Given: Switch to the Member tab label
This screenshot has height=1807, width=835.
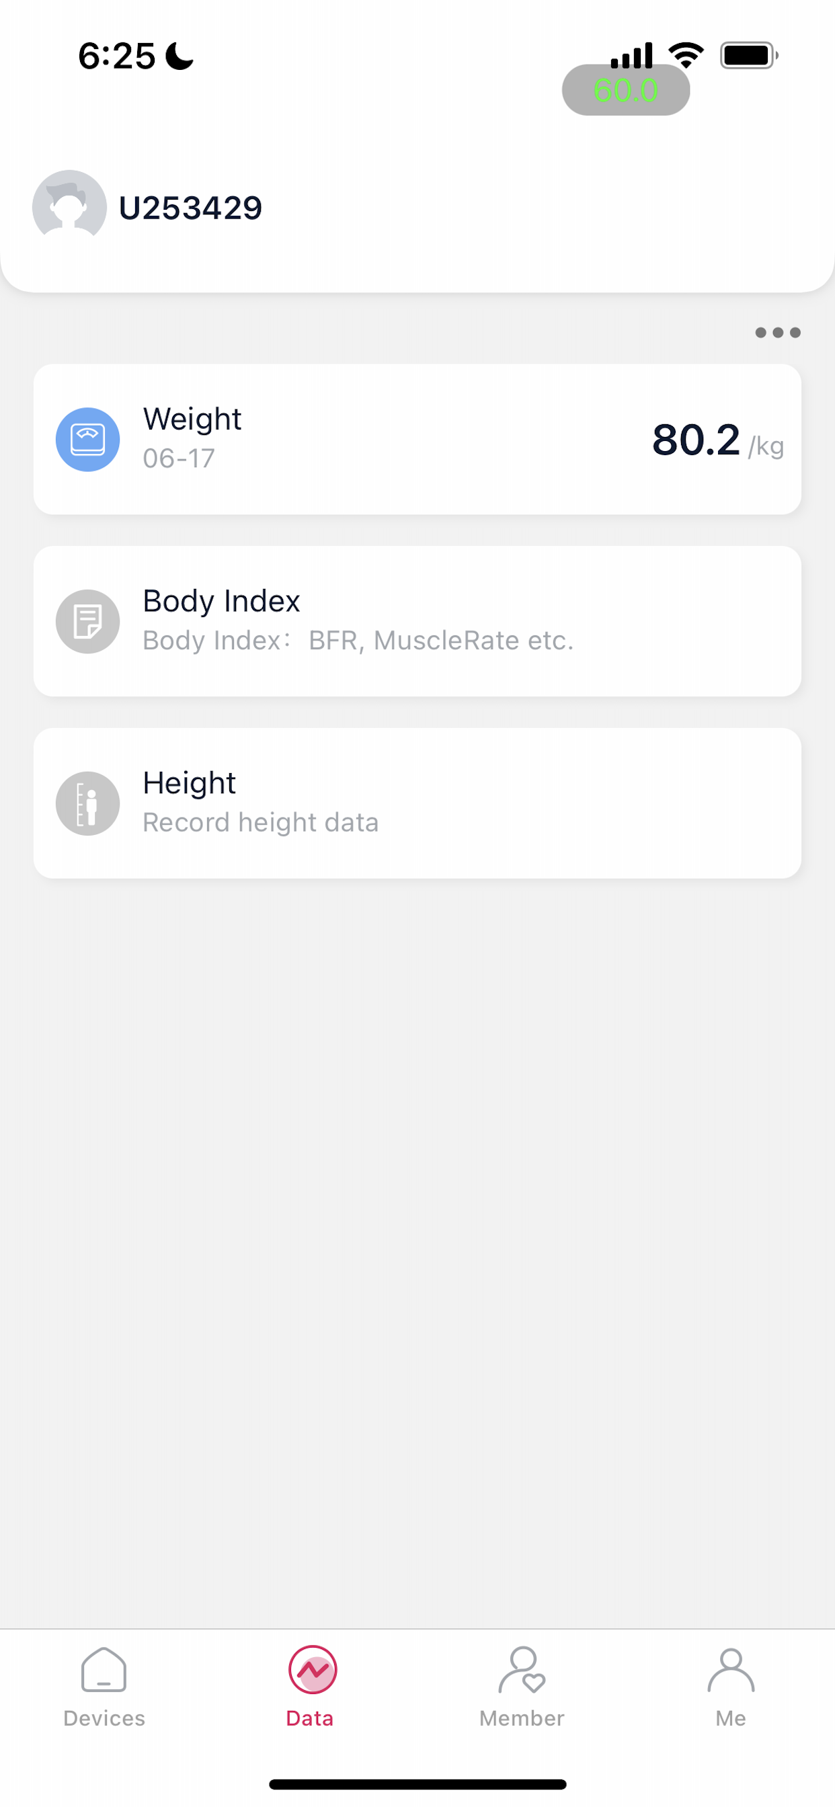Looking at the screenshot, I should click(522, 1719).
